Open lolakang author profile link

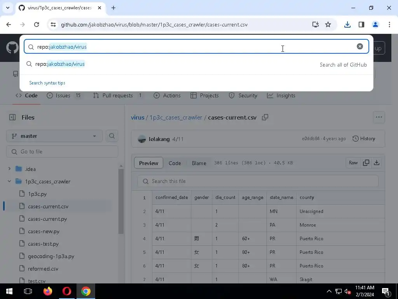pyautogui.click(x=159, y=139)
